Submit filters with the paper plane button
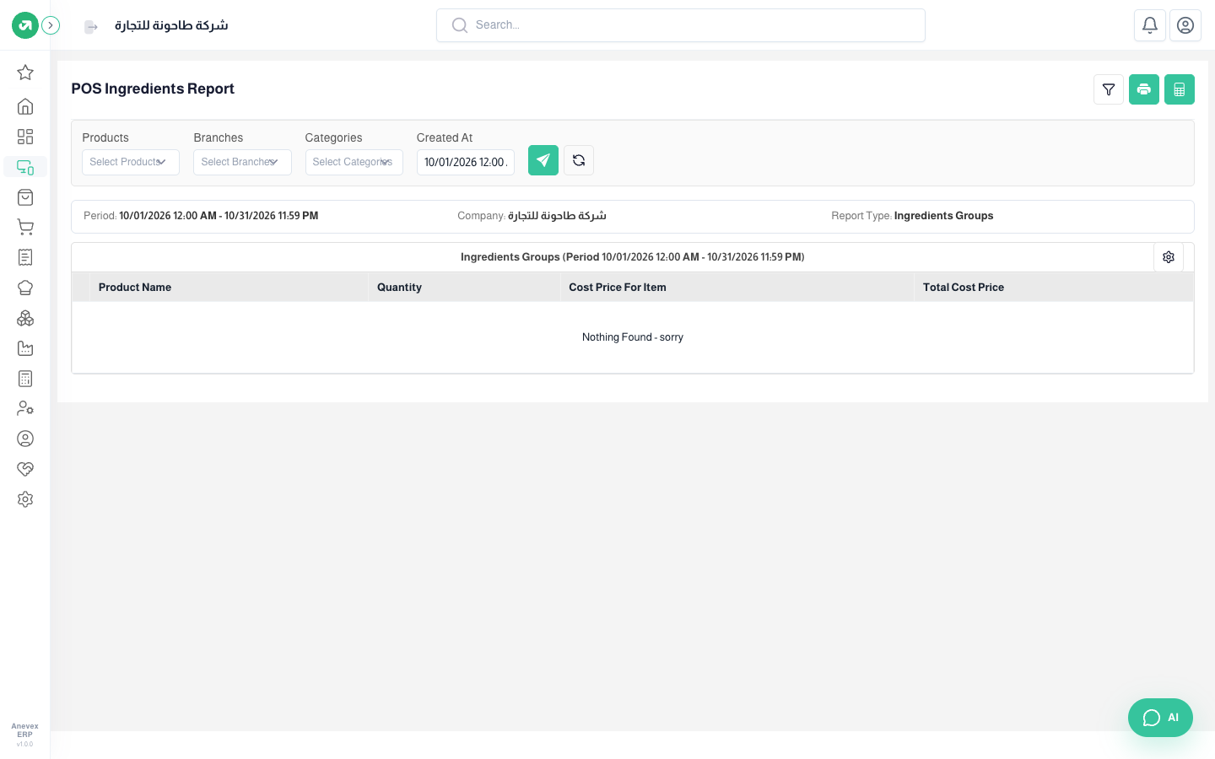The height and width of the screenshot is (759, 1215). point(543,160)
